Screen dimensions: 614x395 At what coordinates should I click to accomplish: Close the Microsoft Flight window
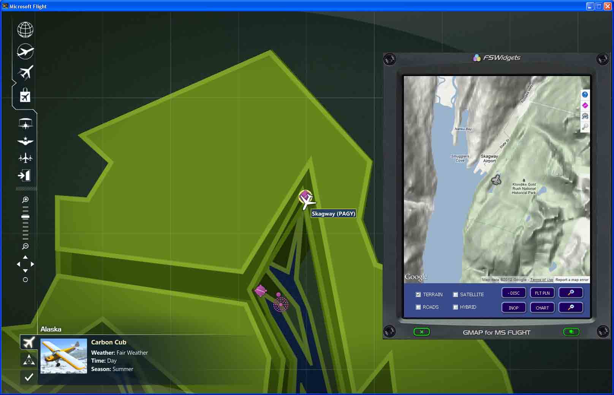click(607, 6)
